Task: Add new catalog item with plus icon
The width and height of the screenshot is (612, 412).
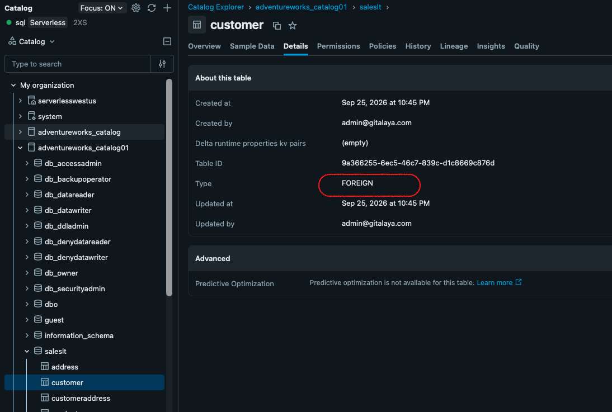Action: pos(167,8)
